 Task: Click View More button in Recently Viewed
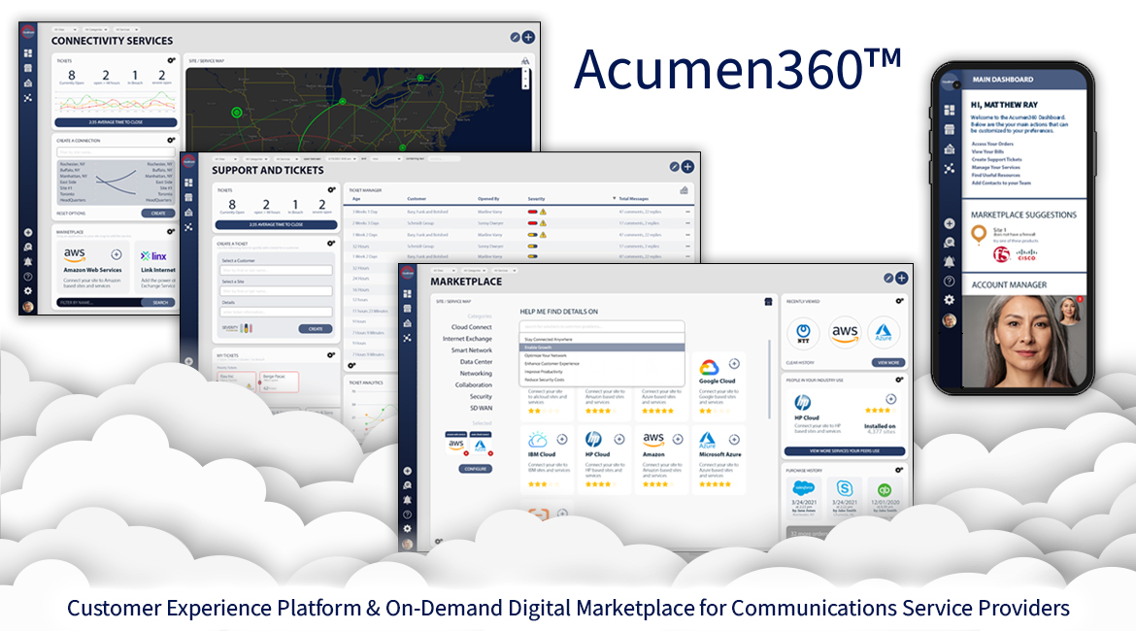click(x=888, y=362)
